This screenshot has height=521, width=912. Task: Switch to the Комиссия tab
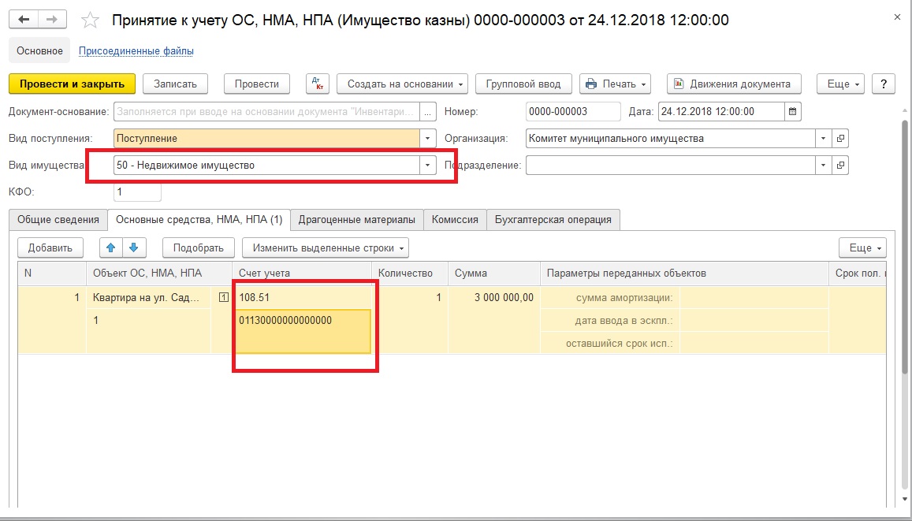[455, 220]
